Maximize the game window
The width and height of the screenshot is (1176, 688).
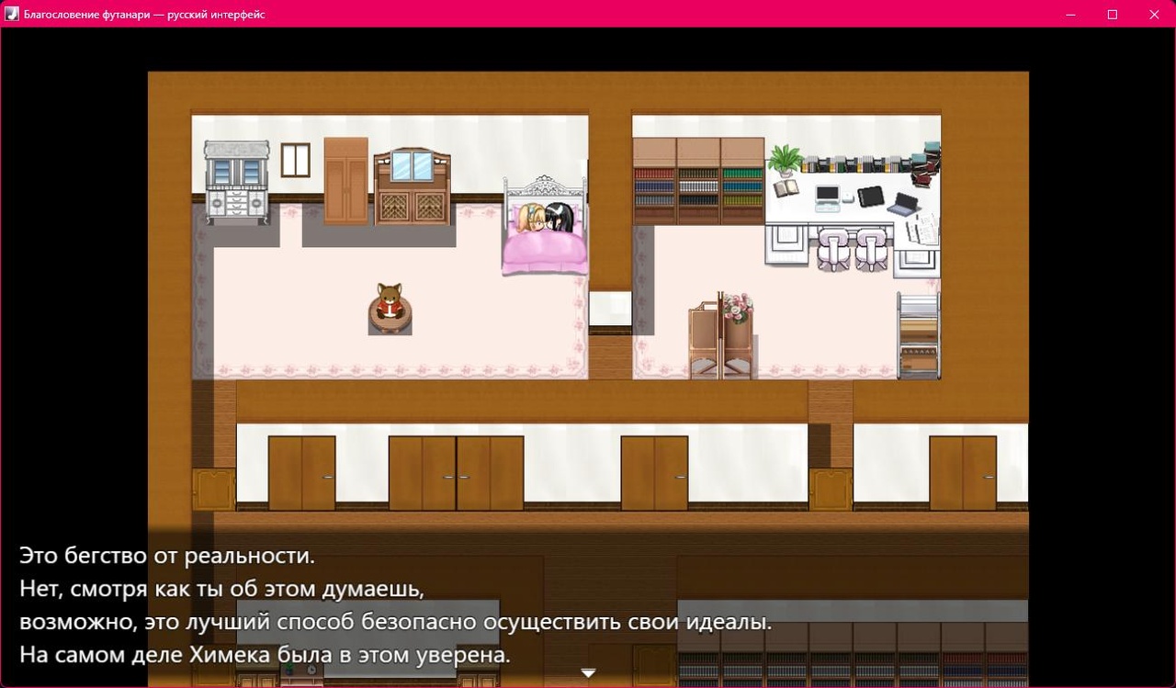pyautogui.click(x=1113, y=14)
